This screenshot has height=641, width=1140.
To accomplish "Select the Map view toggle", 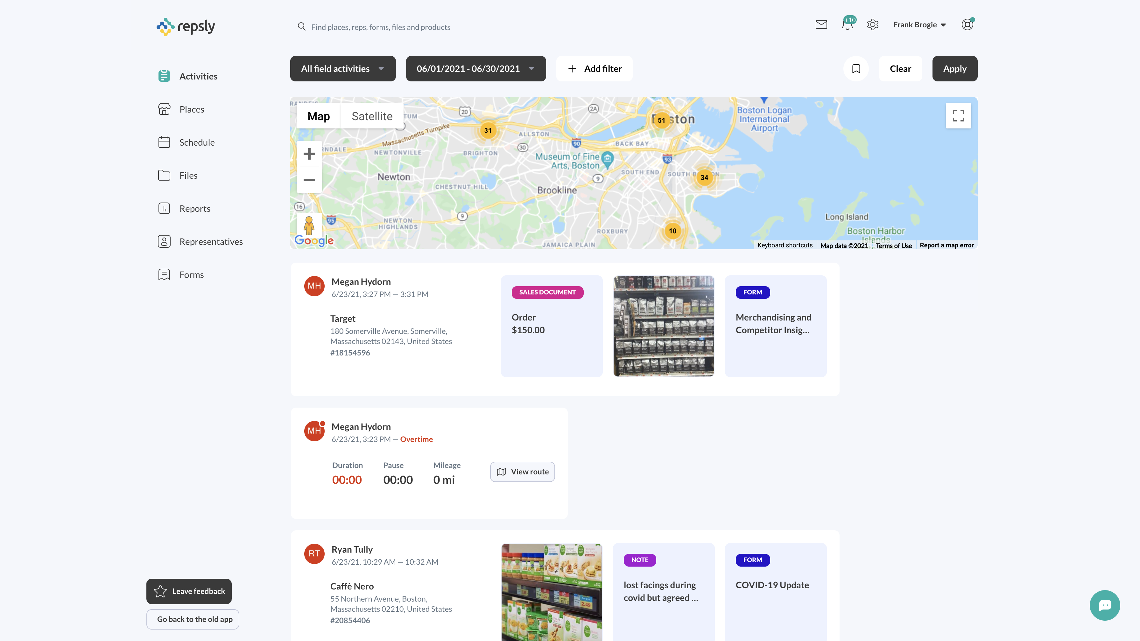I will coord(318,116).
